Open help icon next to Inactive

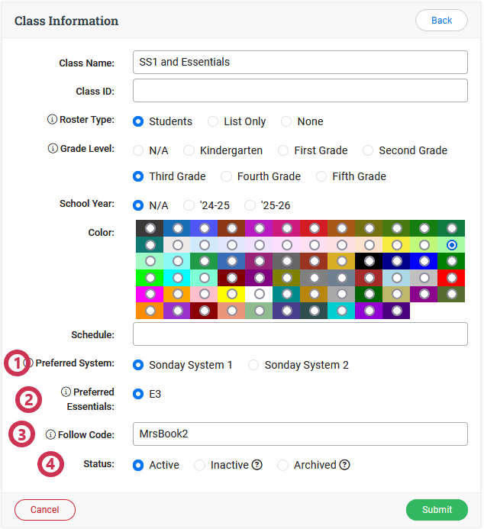coord(257,465)
